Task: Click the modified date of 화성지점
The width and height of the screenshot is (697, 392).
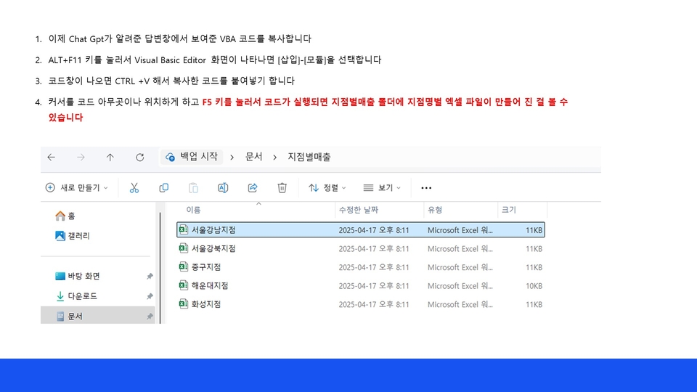Action: tap(374, 304)
